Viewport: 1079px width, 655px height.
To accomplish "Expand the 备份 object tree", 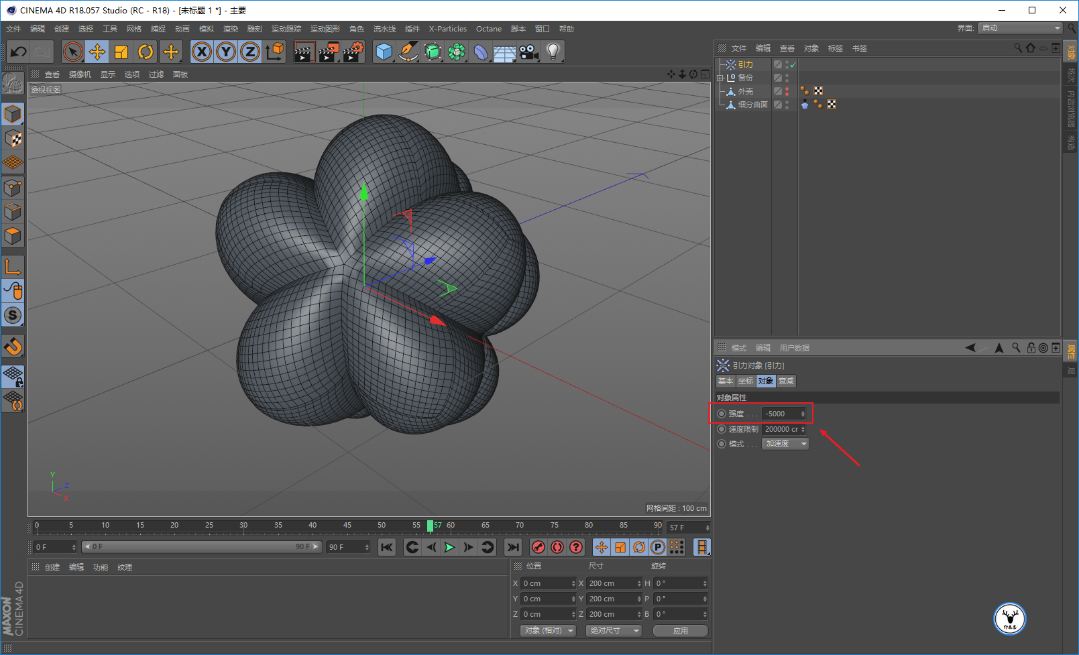I will point(720,78).
